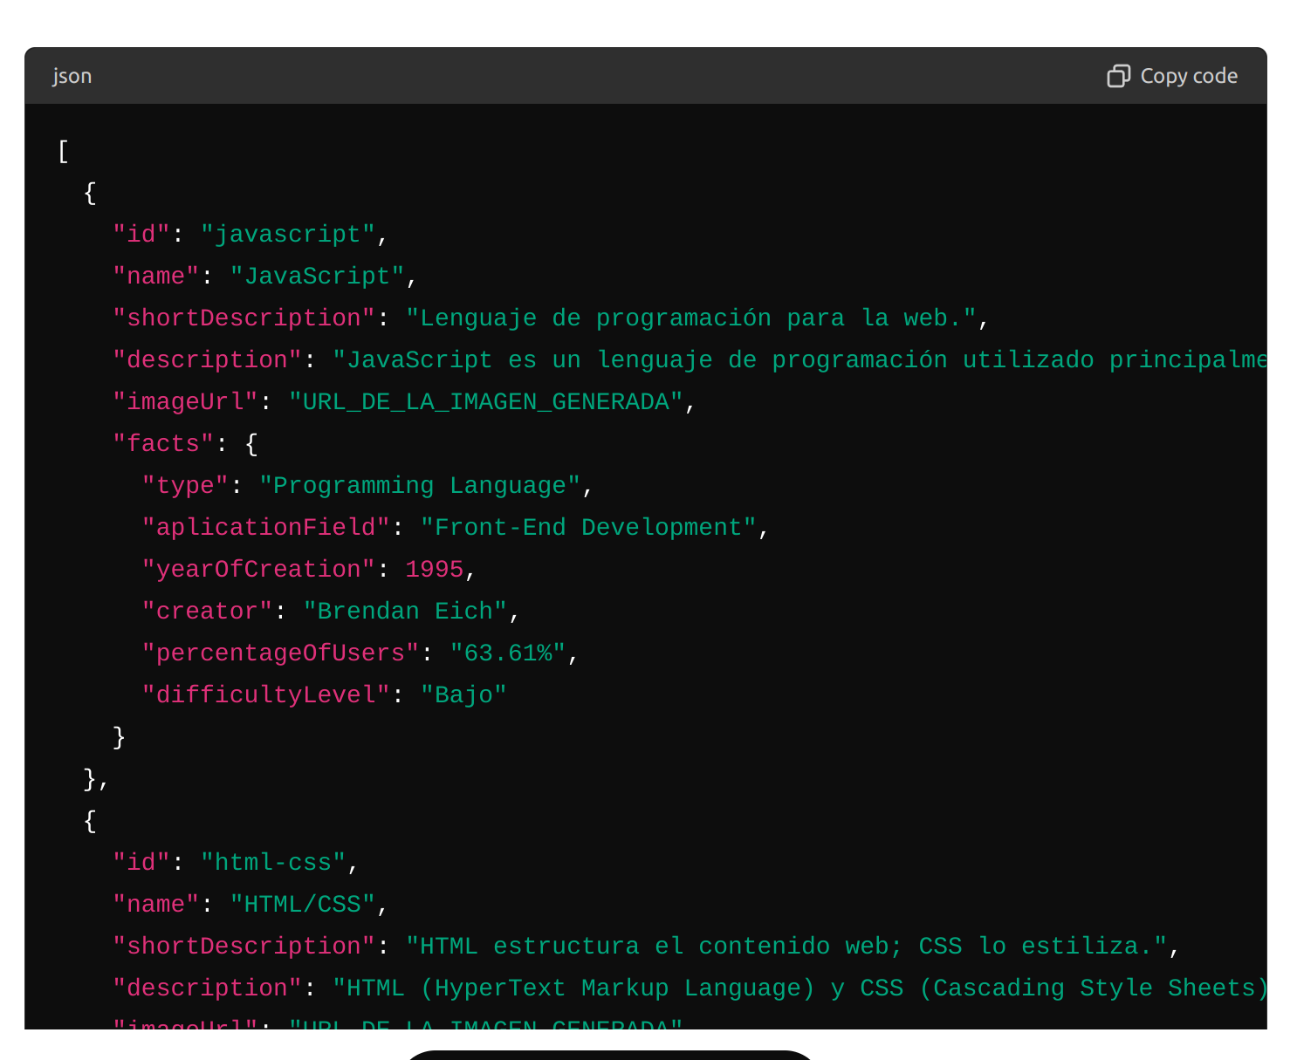
Task: Click the Copy code button label
Action: tap(1189, 76)
